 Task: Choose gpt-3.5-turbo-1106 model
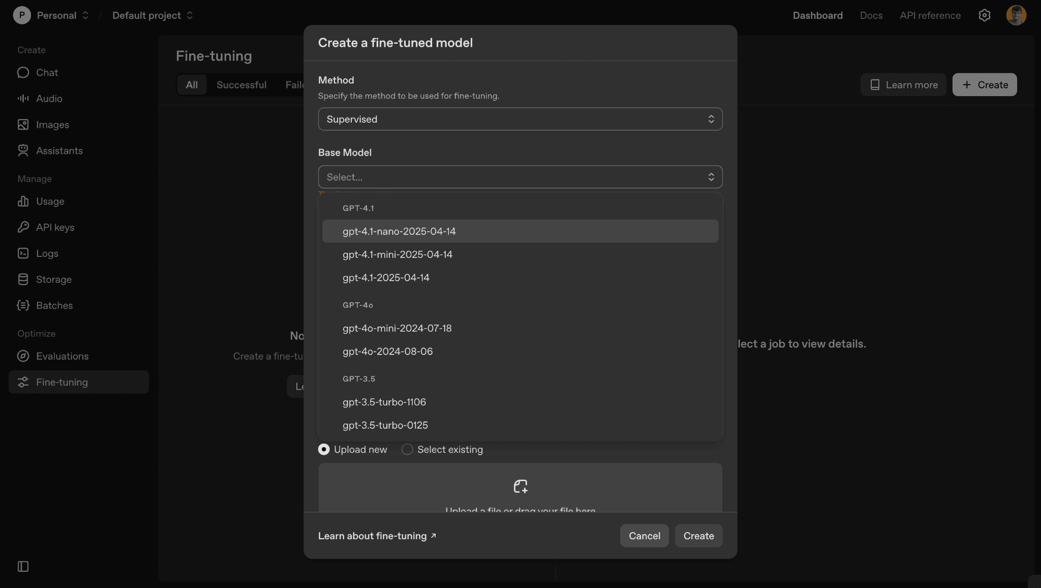pos(520,402)
